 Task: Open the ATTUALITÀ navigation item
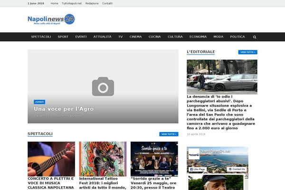[x=102, y=37]
